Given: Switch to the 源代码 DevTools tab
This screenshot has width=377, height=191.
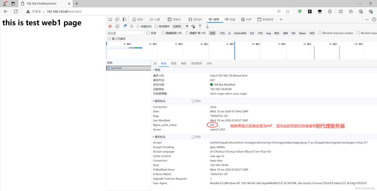Looking at the screenshot, I should 195,19.
